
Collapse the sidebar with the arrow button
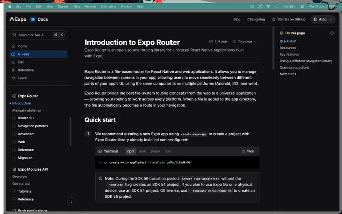coord(71,202)
